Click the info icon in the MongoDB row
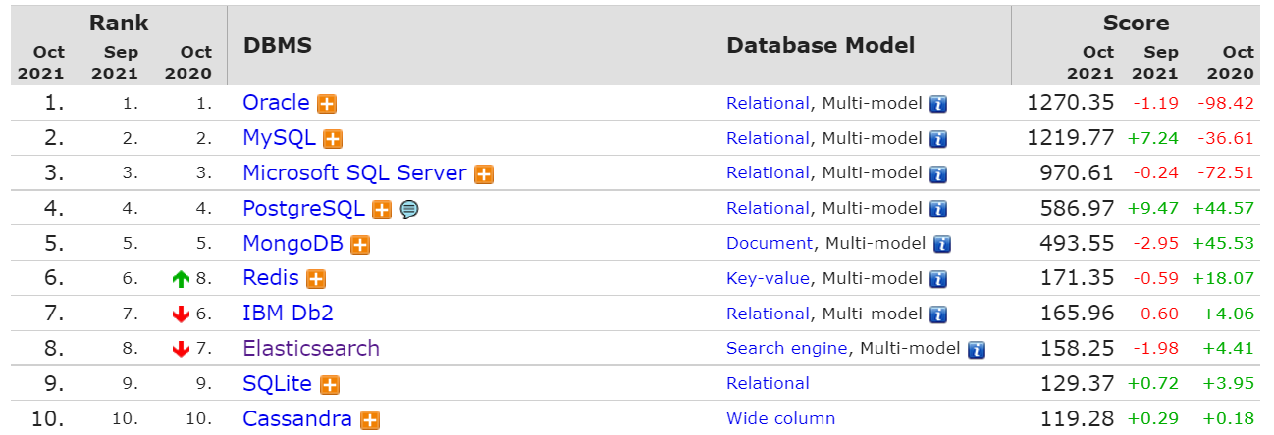 pos(942,244)
